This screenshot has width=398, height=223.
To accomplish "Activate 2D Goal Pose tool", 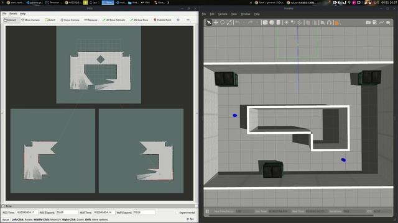I will click(x=139, y=20).
